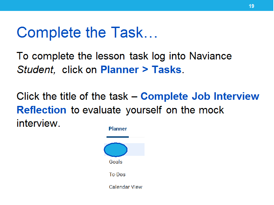Click slide number 19 in header
274x205 pixels.
tap(251, 6)
